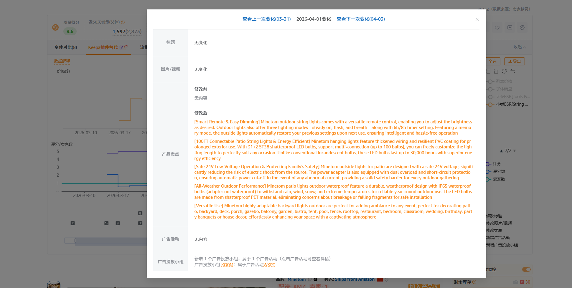Click the video play tutorial icon
This screenshot has height=288, width=572.
[510, 28]
